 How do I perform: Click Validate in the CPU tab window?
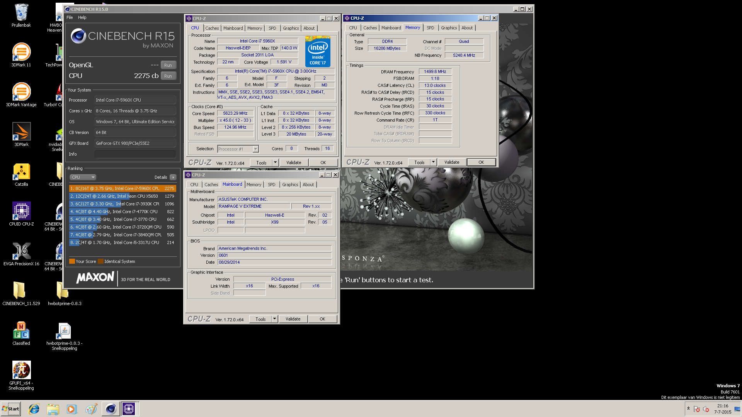(x=294, y=163)
